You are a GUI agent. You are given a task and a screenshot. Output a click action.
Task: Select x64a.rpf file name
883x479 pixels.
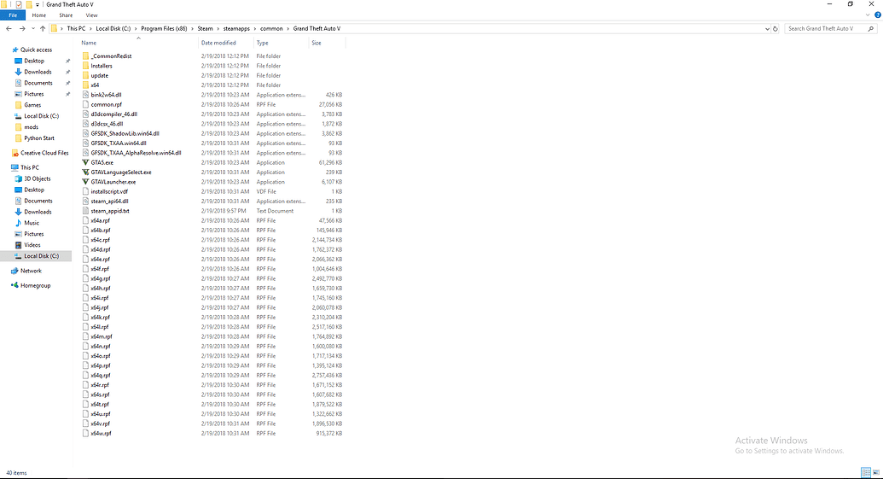[x=100, y=220]
